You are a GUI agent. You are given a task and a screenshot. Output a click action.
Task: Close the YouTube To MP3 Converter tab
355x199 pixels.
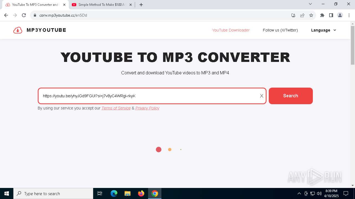click(x=64, y=5)
